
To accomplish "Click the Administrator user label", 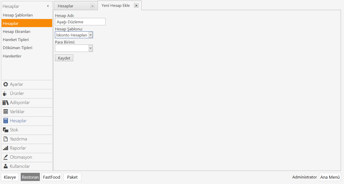I will click(x=304, y=177).
